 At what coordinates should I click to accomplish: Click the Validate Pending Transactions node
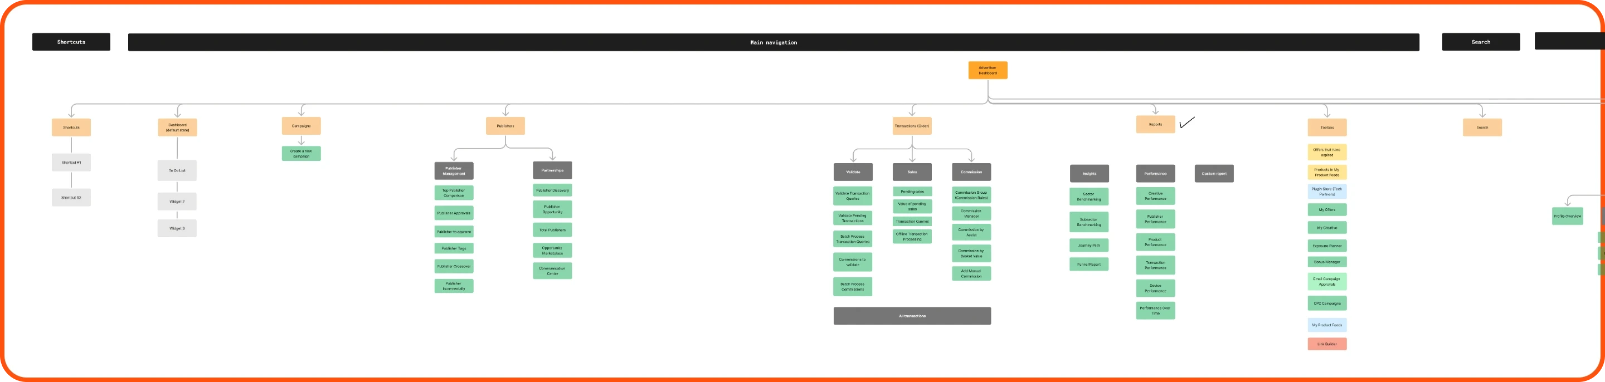852,218
